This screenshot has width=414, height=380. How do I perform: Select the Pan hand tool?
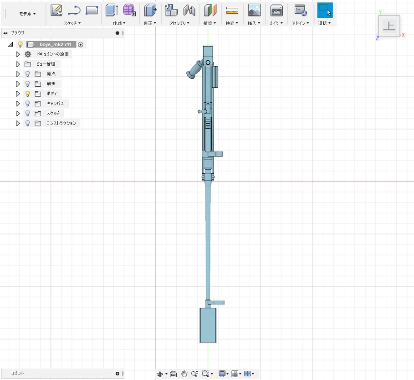[184, 374]
